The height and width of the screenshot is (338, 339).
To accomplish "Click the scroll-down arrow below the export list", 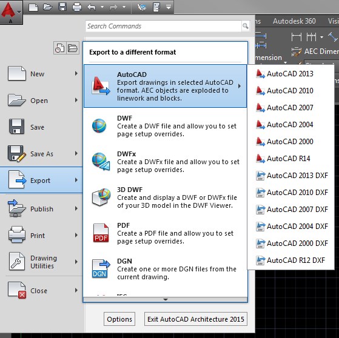I will click(165, 300).
